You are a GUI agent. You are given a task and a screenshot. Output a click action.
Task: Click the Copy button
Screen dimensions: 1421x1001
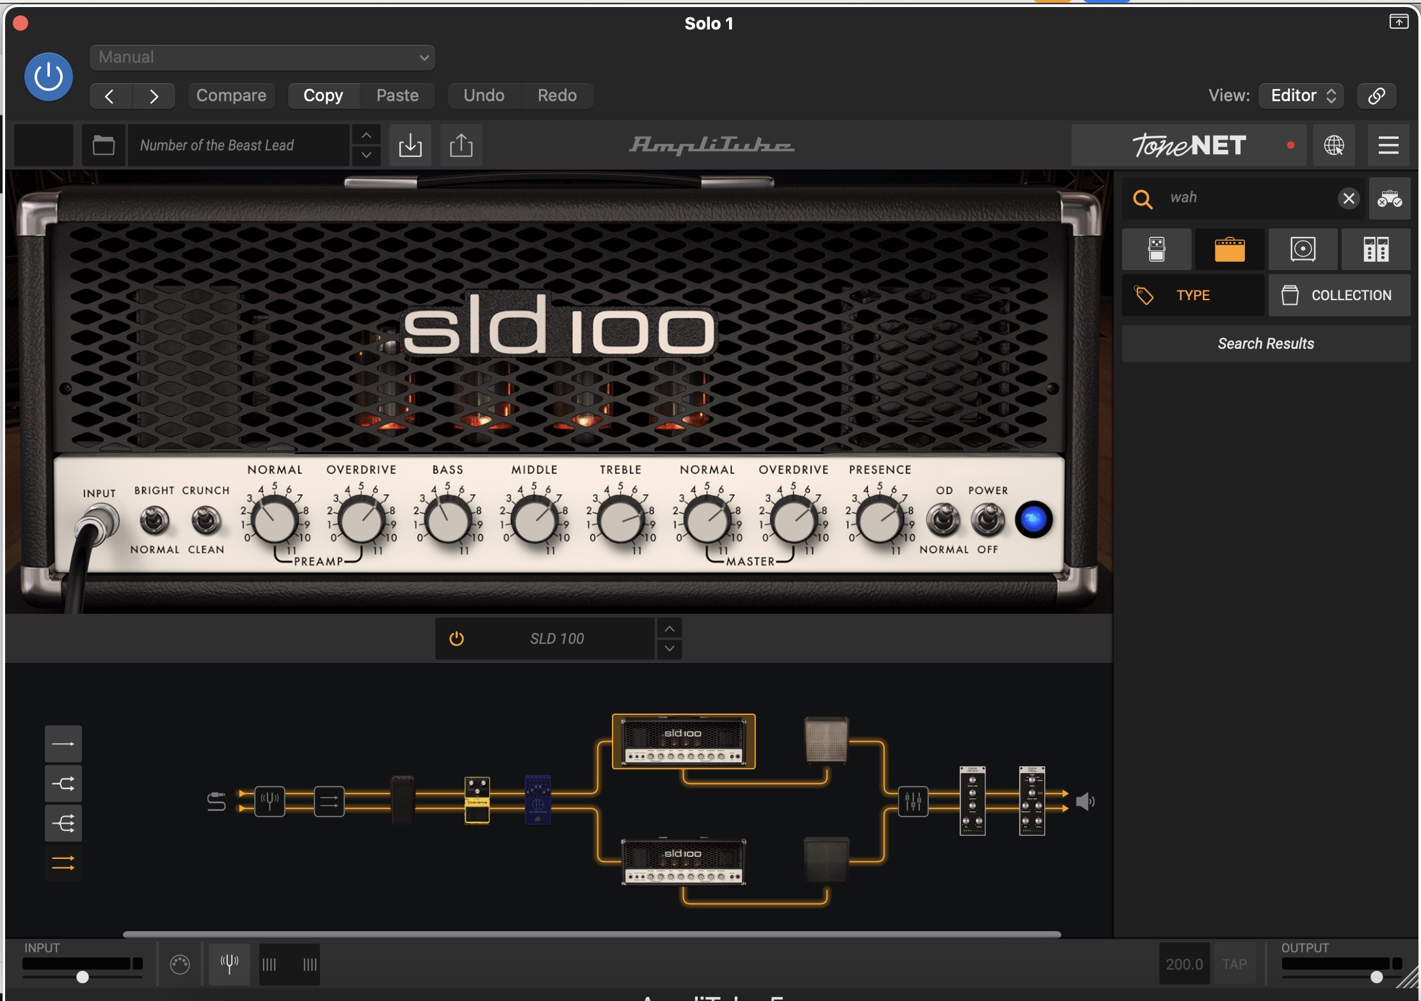pos(323,95)
